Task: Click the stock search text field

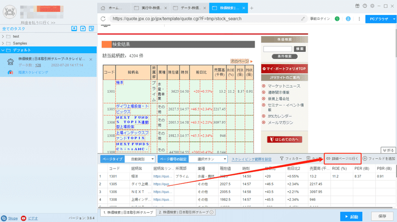Action: 277,49
